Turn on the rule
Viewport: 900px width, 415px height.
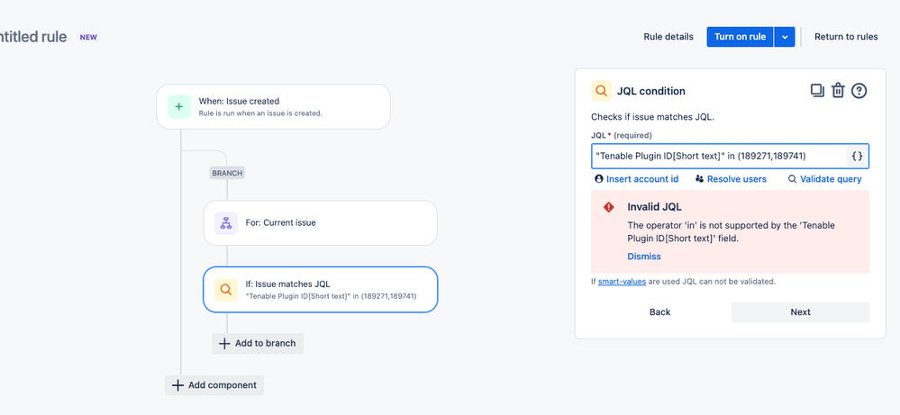coord(740,37)
